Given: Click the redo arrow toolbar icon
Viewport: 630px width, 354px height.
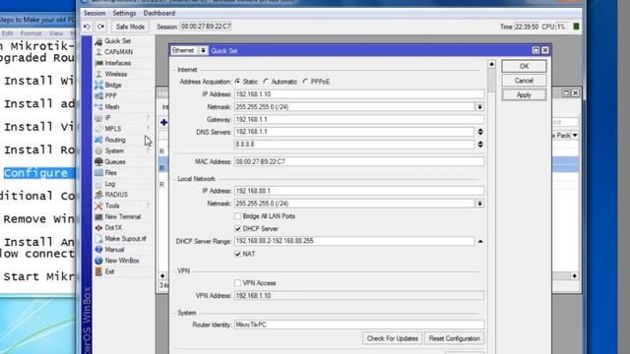Looking at the screenshot, I should point(100,27).
